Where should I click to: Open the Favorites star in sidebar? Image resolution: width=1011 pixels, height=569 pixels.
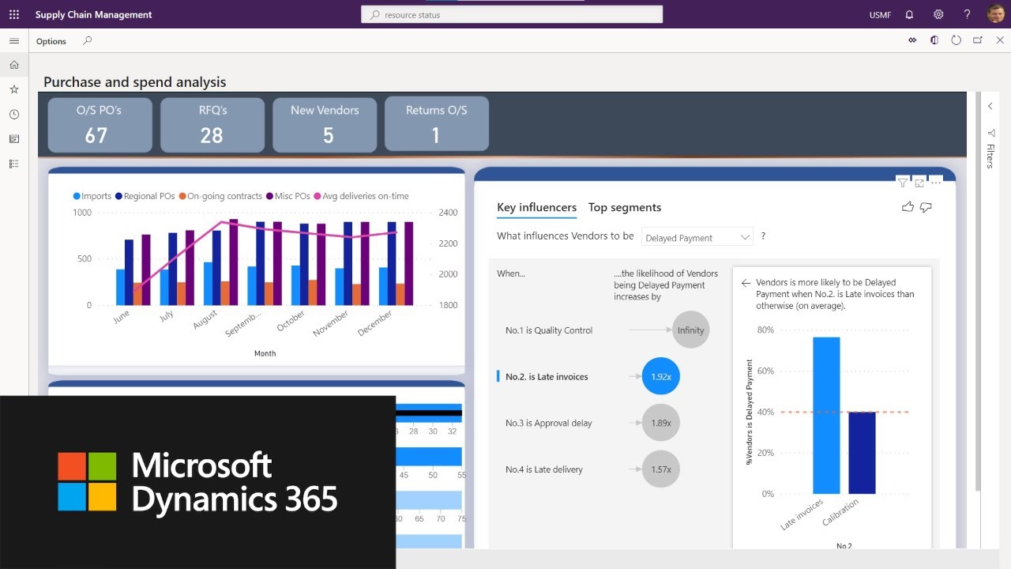(x=14, y=89)
